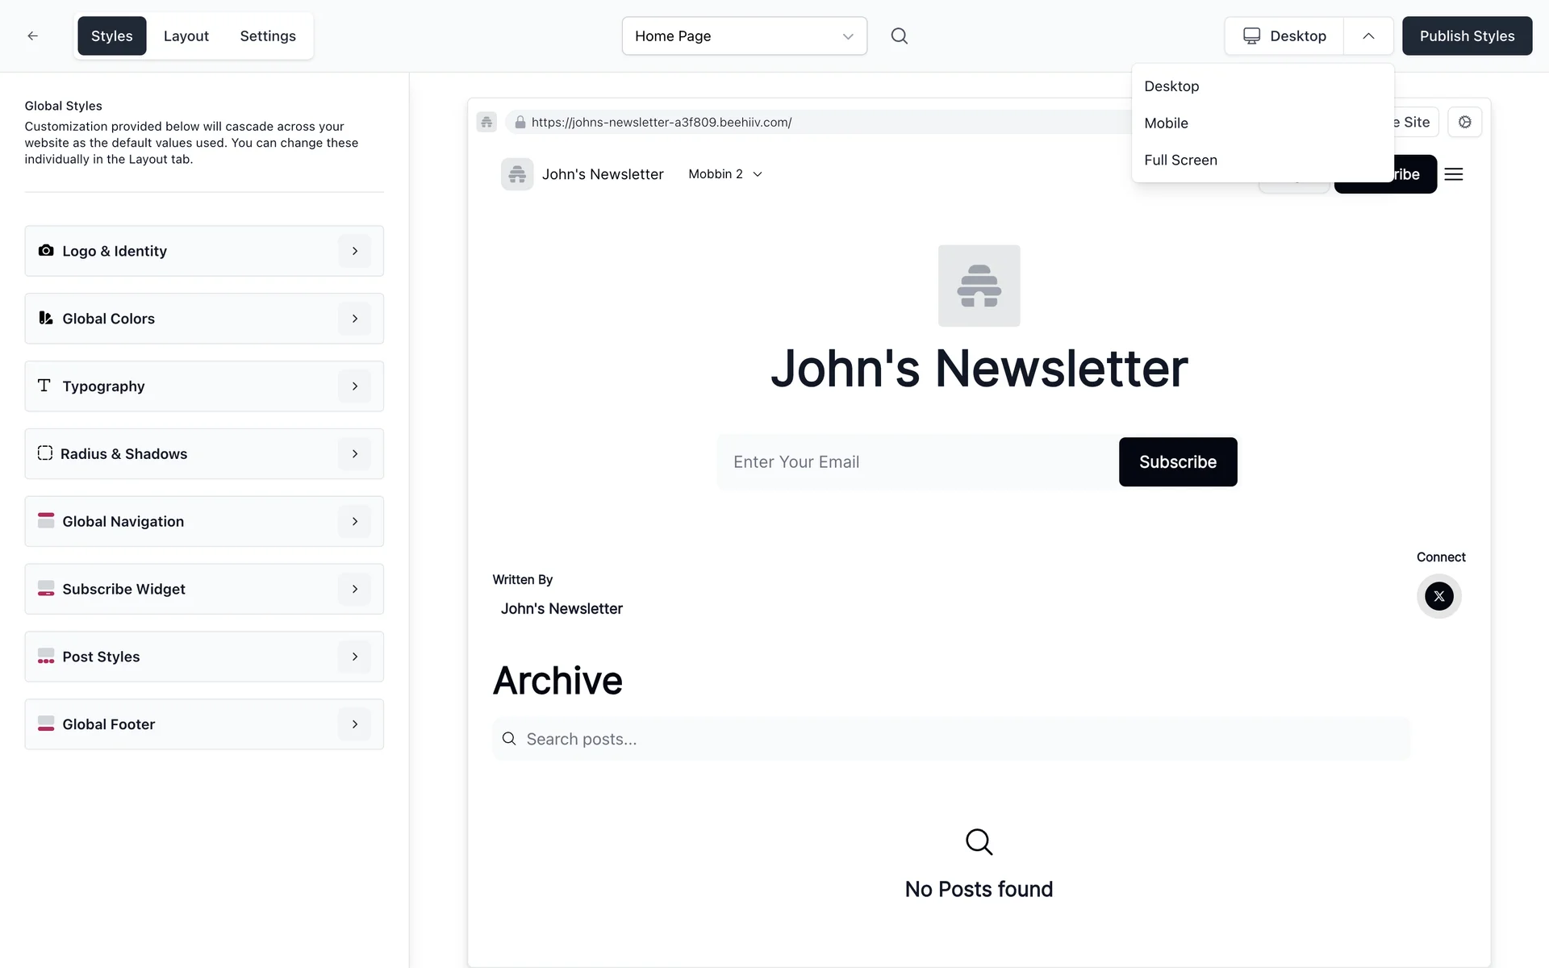Choose Full Screen from device menu

point(1180,160)
